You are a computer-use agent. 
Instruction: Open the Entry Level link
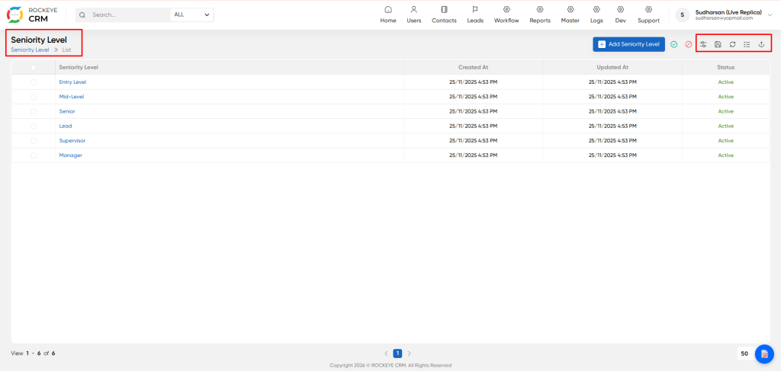pos(72,82)
